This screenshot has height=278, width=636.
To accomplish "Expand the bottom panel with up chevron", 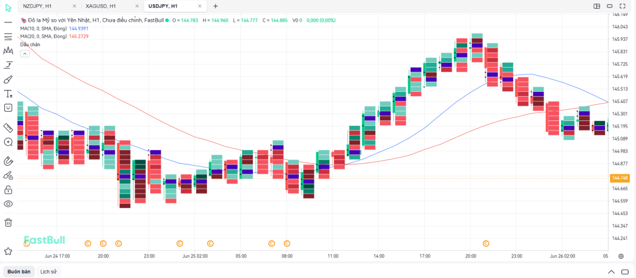I will coord(611,272).
